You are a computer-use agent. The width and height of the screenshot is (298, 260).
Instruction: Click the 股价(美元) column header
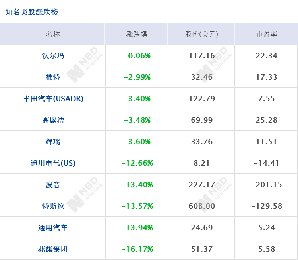[x=201, y=34]
